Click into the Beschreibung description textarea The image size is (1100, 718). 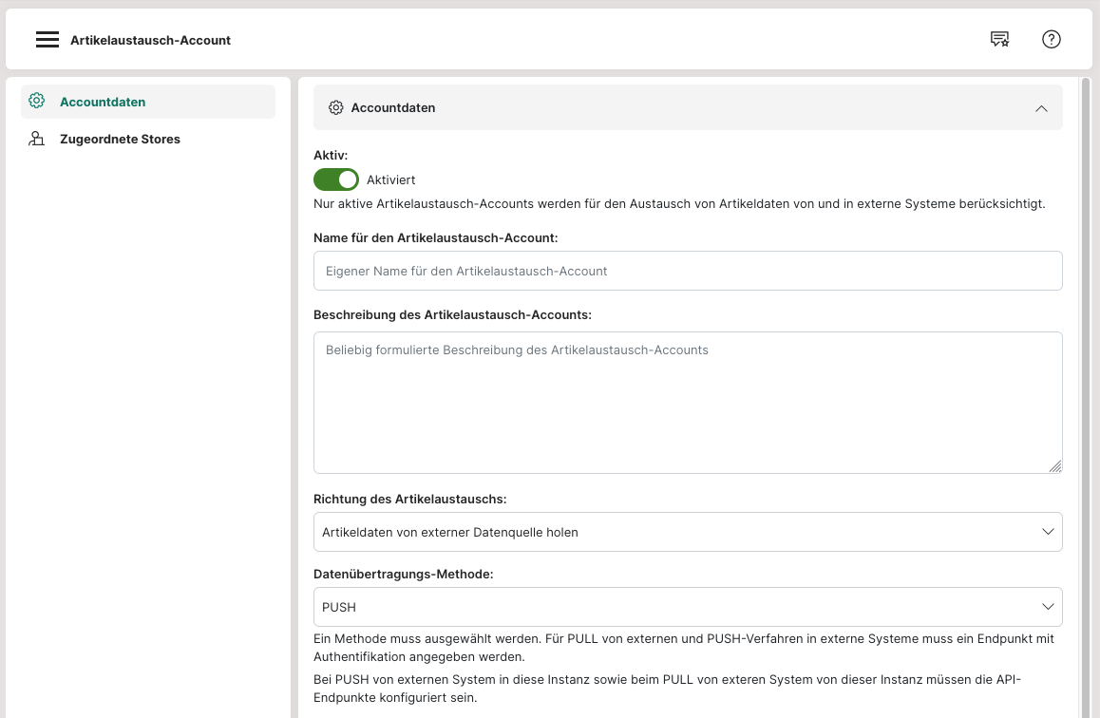coord(687,403)
